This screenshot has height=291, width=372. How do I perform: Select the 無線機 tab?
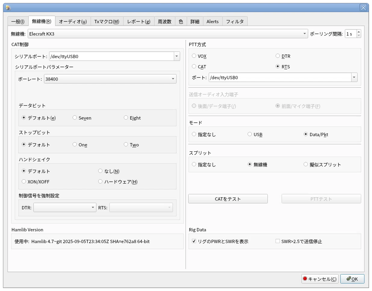(x=42, y=21)
